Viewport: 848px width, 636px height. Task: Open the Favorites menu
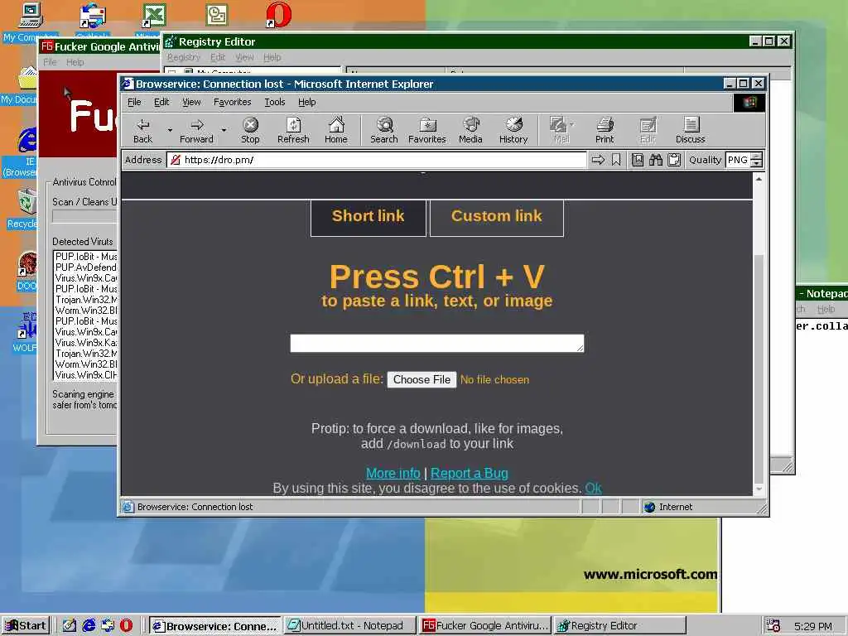[x=232, y=102]
